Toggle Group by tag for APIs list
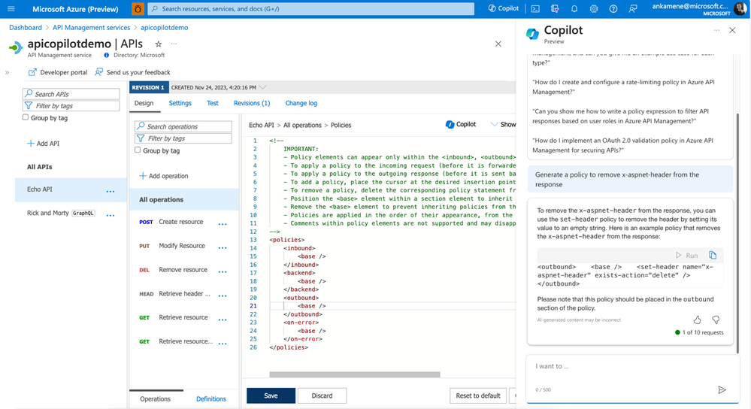 coord(26,117)
